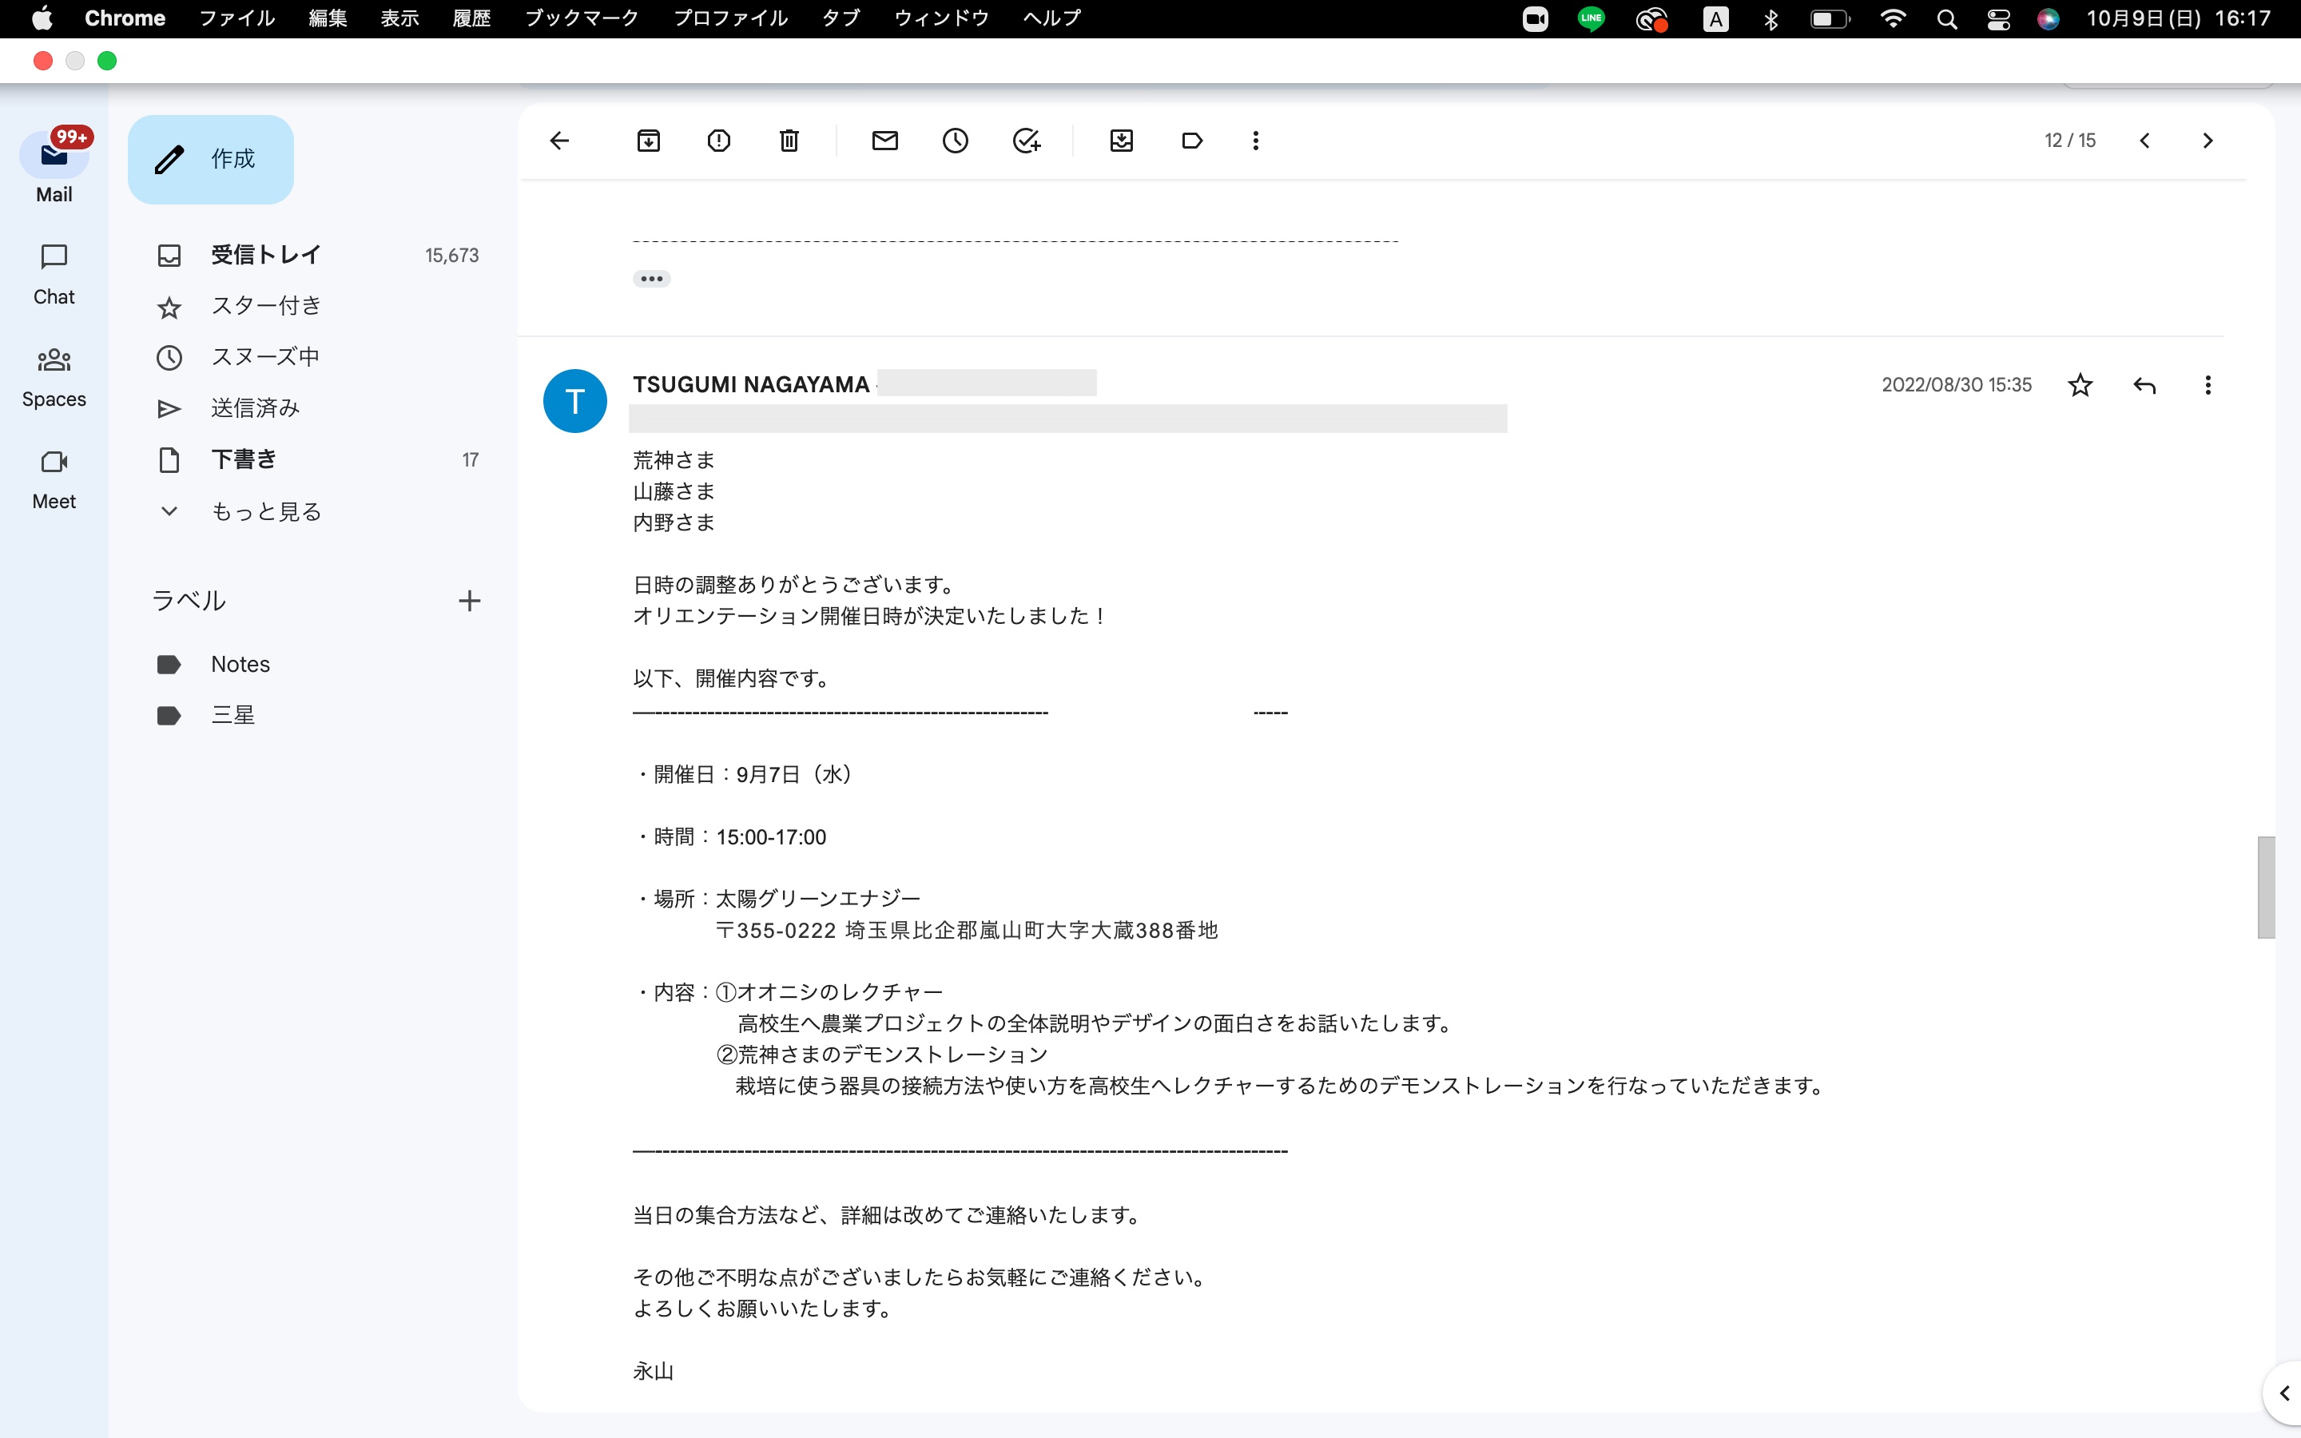Open the 作成 compose button
This screenshot has width=2301, height=1438.
click(x=210, y=159)
